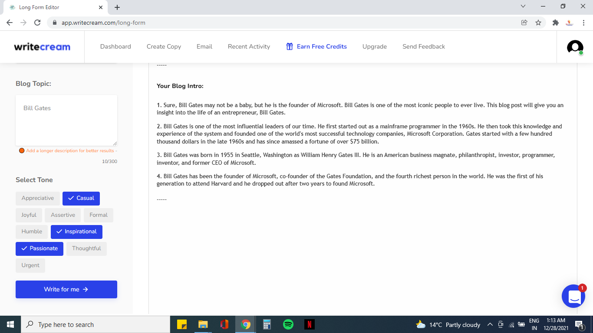This screenshot has height=333, width=593.
Task: Click the 'Your Blog Intro:' heading
Action: click(180, 86)
